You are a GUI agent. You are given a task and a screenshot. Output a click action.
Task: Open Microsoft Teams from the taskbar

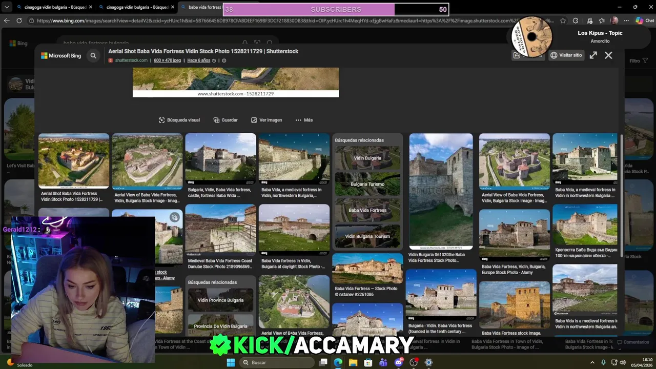tap(383, 362)
